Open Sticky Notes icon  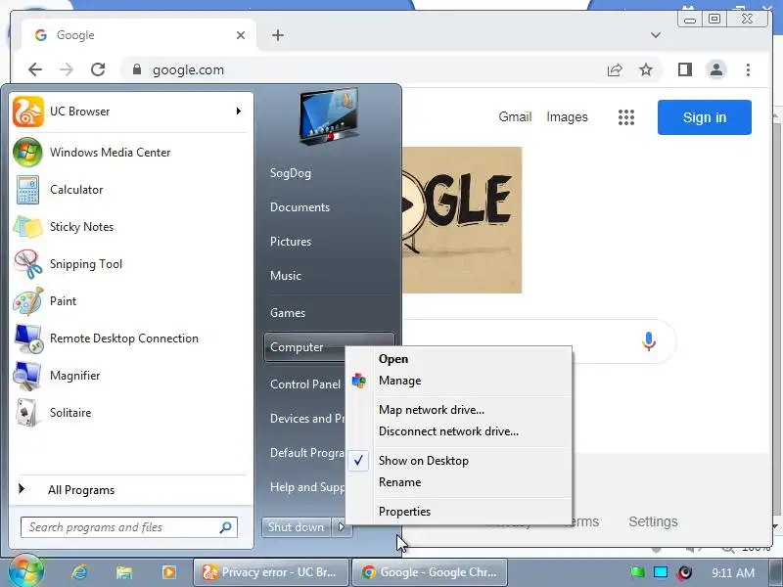coord(27,227)
